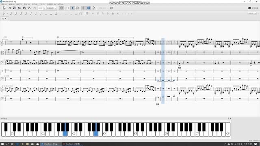Screen dimensions: 260x146
Task: Open Task View on the taskbar
Action: pos(12,144)
